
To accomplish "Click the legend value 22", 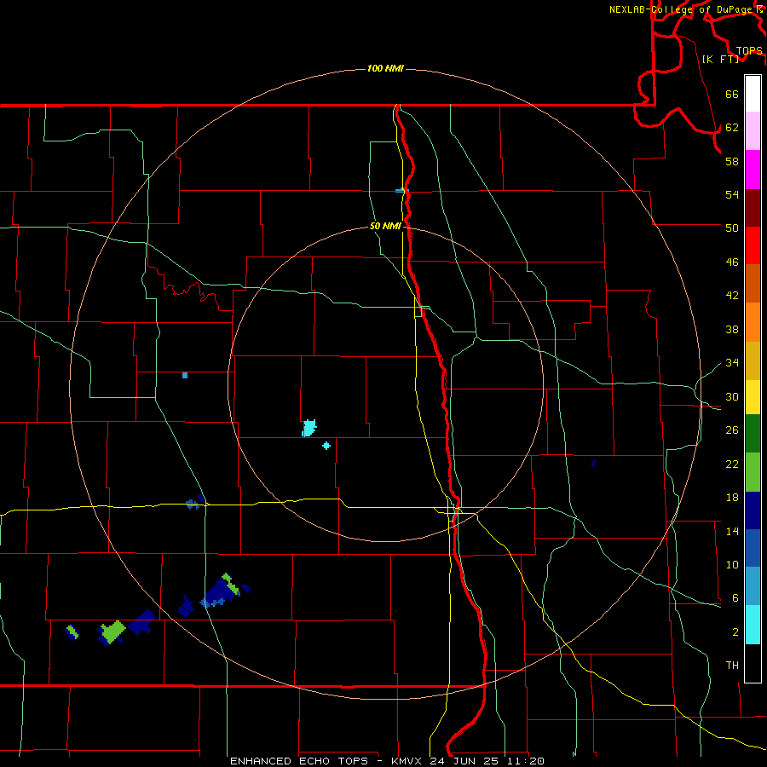I will click(x=732, y=464).
